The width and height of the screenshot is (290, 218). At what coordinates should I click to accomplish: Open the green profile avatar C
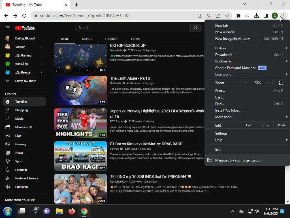pos(275,16)
